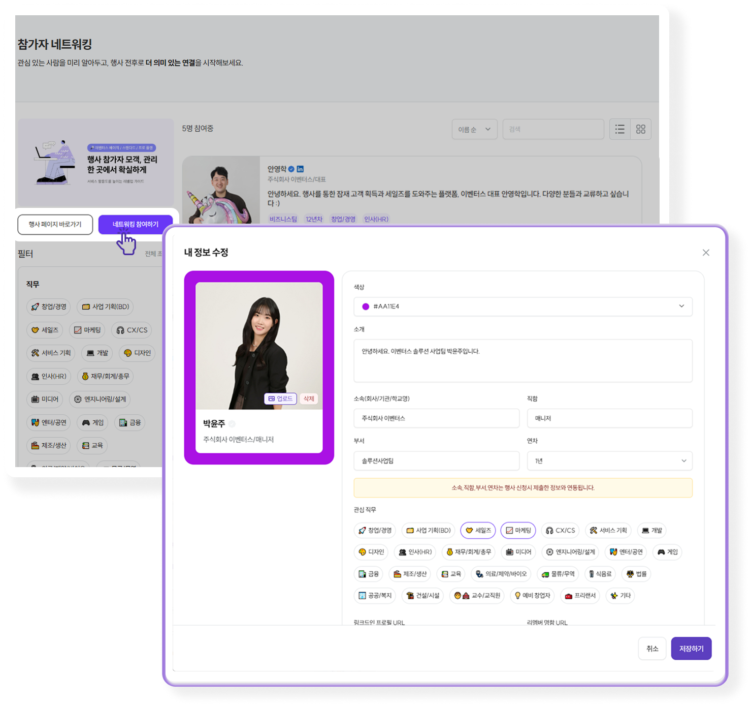This screenshot has height=707, width=751.
Task: Close the 내 정보 수정 dialog
Action: (x=706, y=253)
